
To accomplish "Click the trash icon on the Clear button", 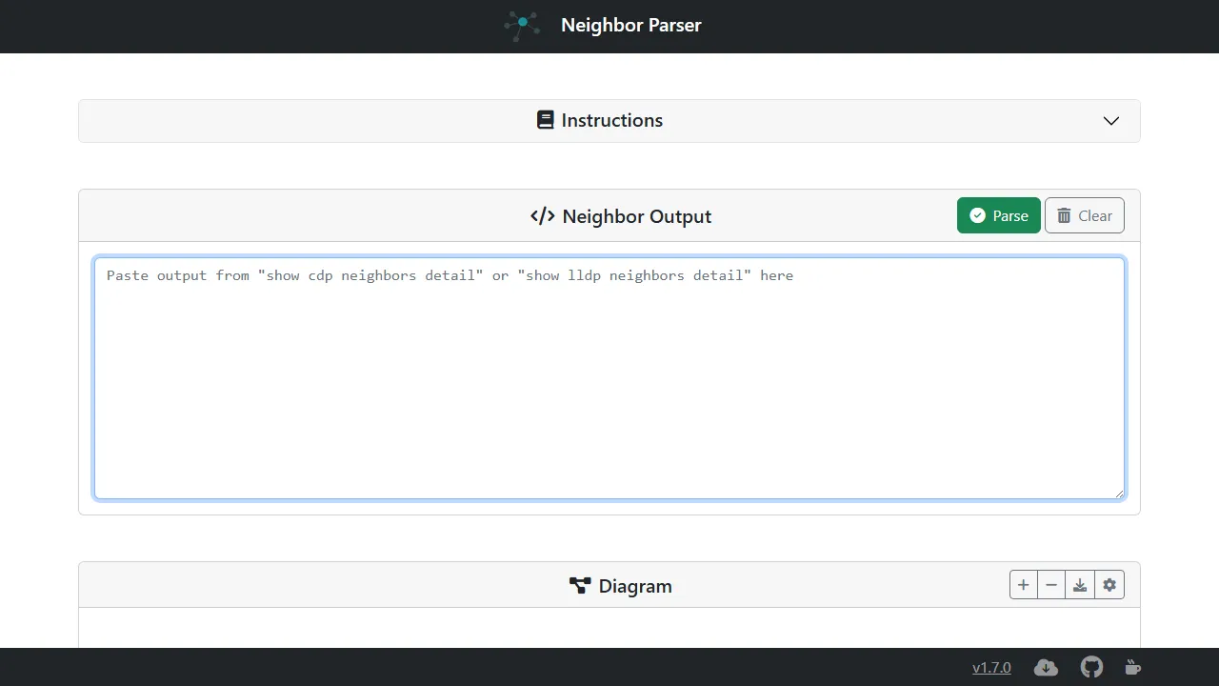I will (1063, 215).
